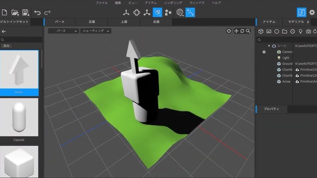Click the viewport orbit rotate icon
The image size is (317, 178).
(242, 31)
